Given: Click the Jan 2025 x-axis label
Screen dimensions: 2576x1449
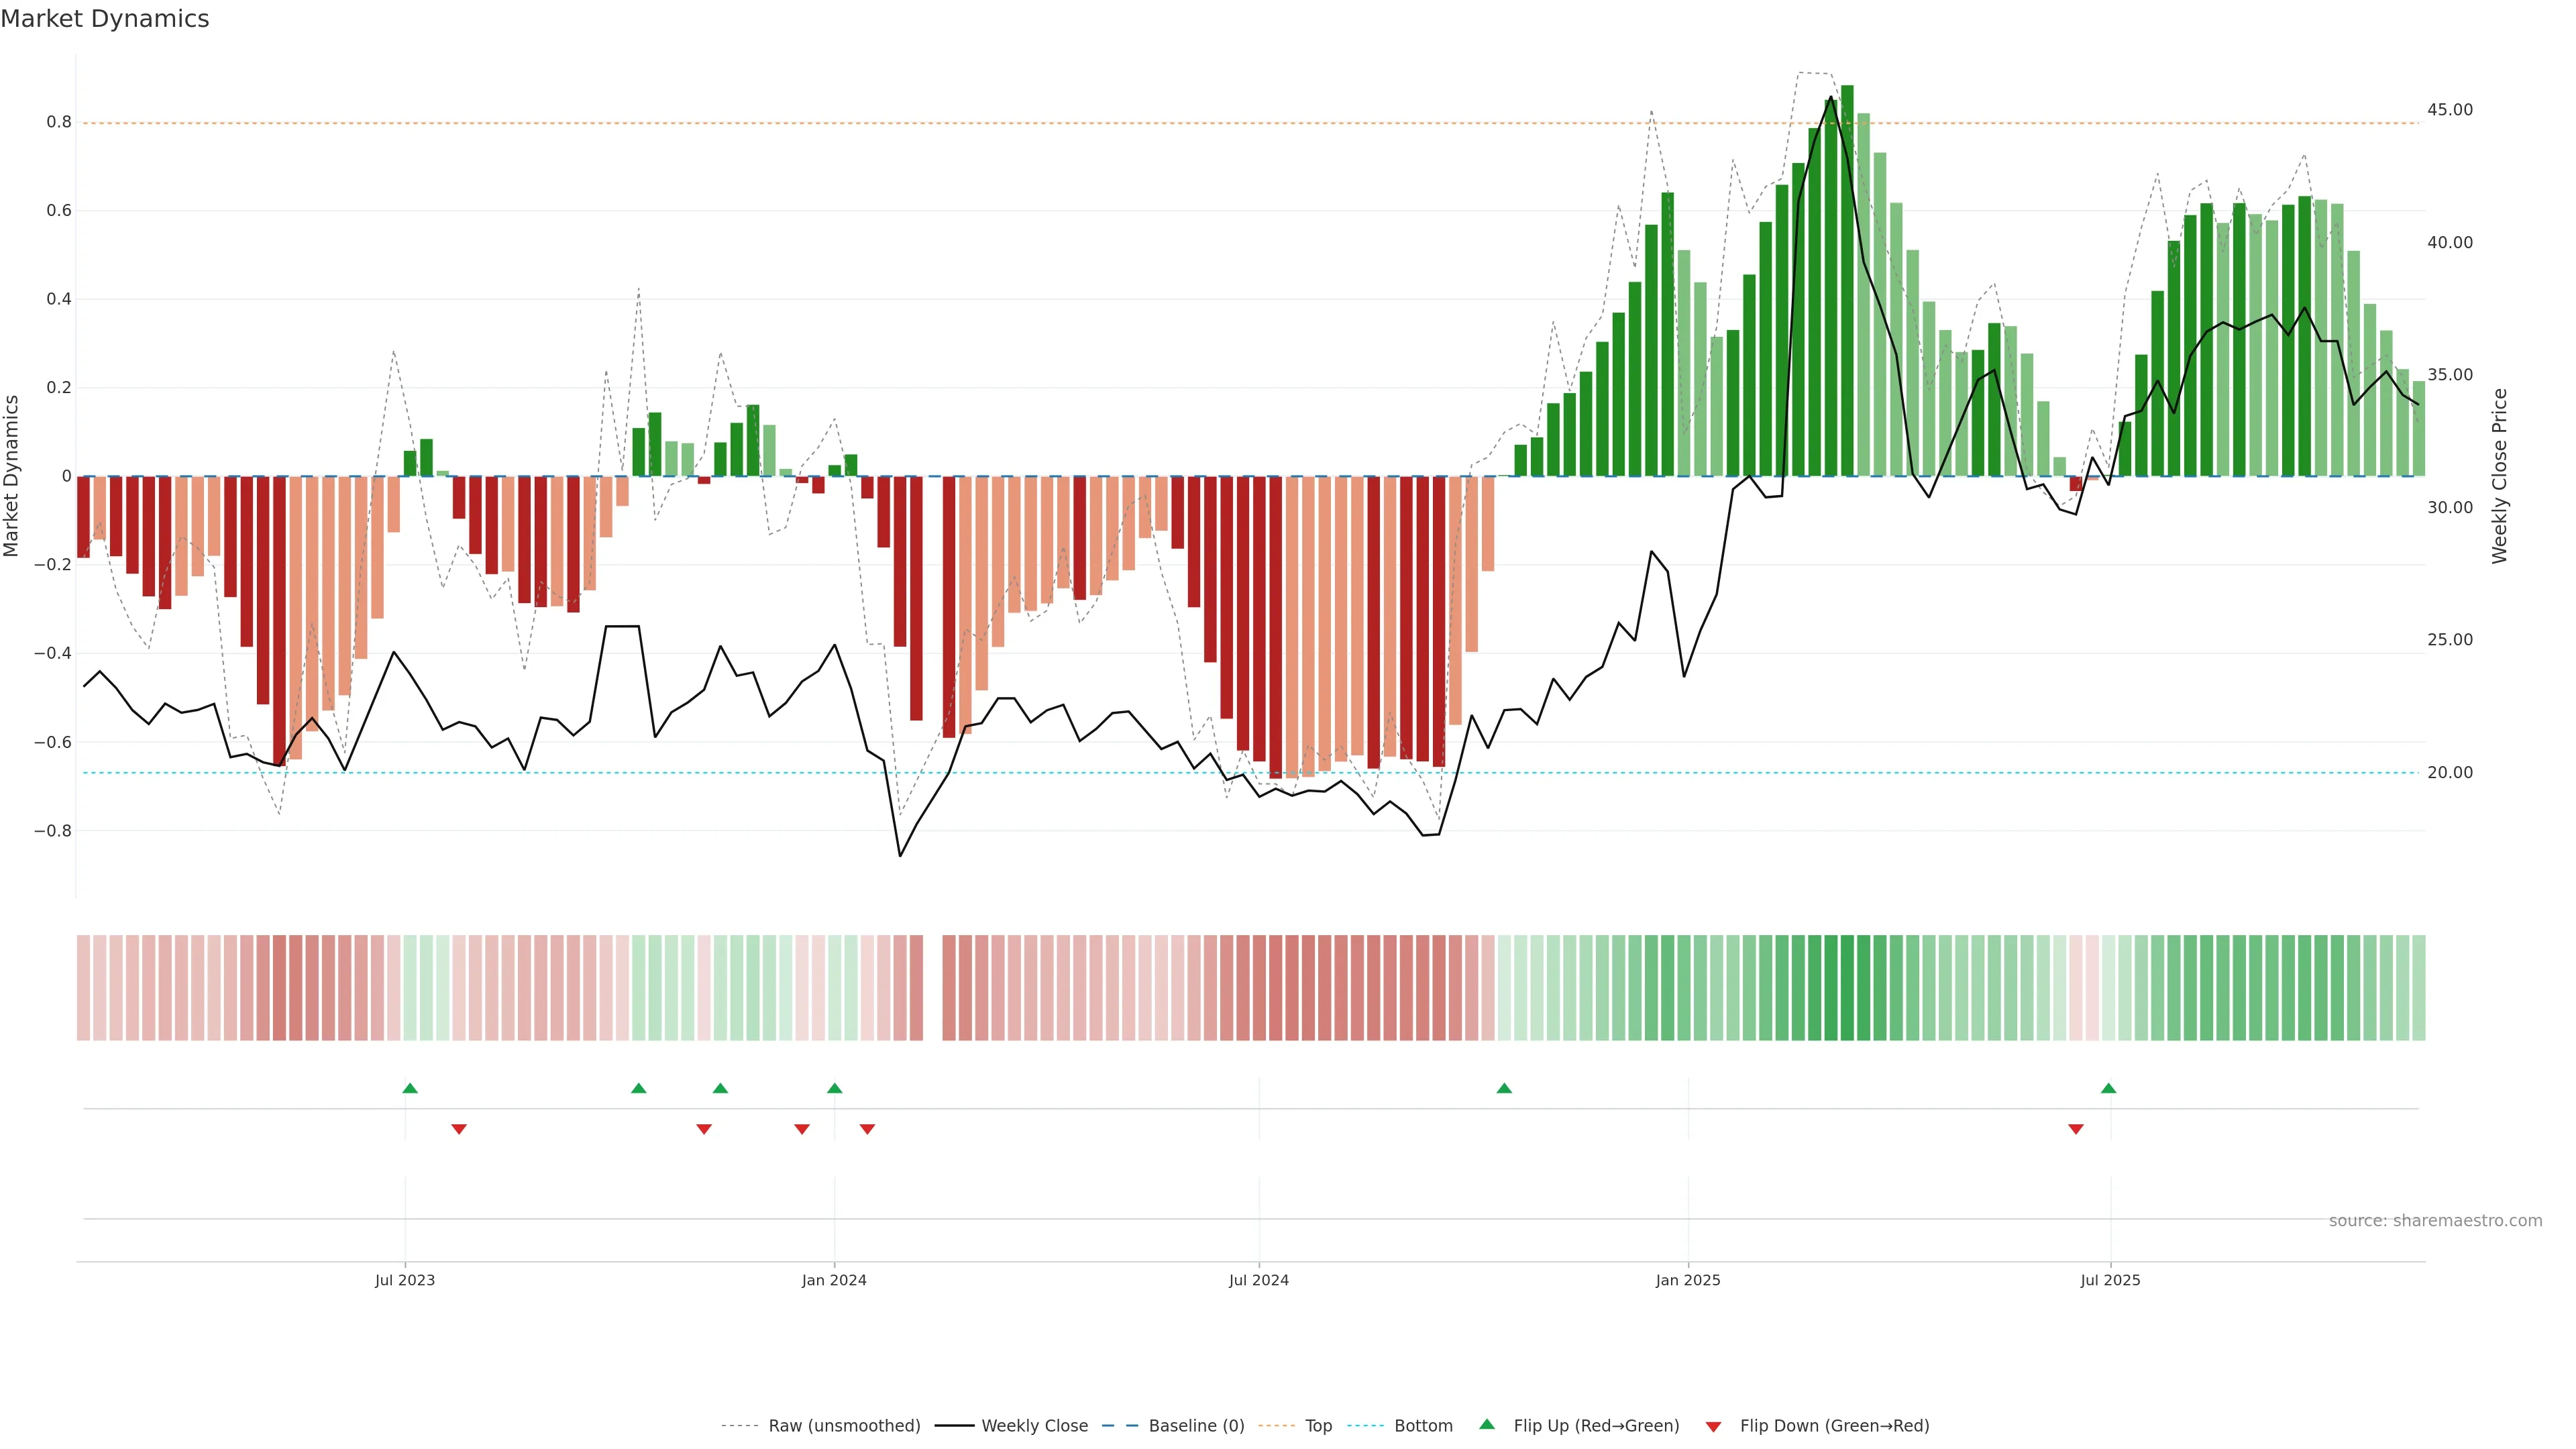Looking at the screenshot, I should (x=1688, y=1280).
